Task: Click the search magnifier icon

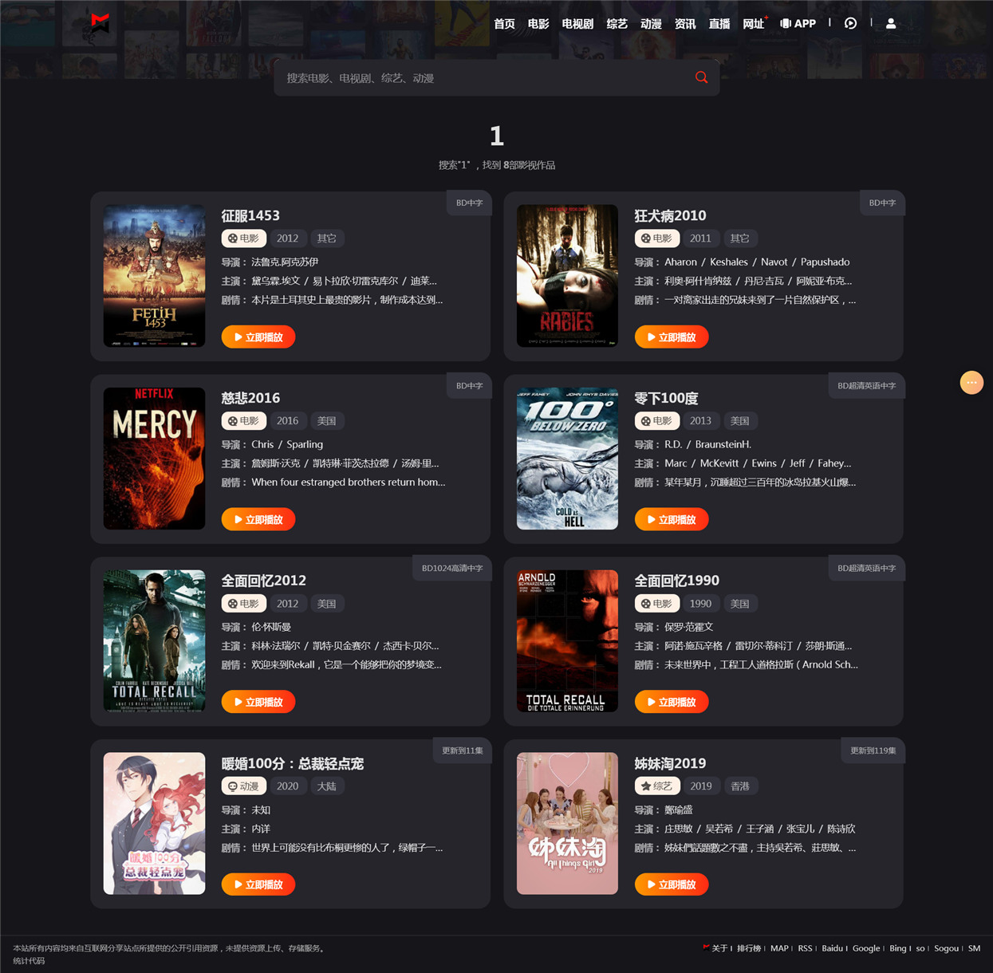Action: coord(701,77)
